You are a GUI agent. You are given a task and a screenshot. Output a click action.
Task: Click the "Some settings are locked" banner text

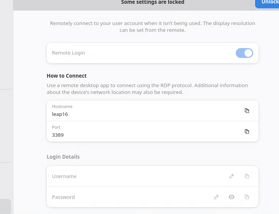153,3
